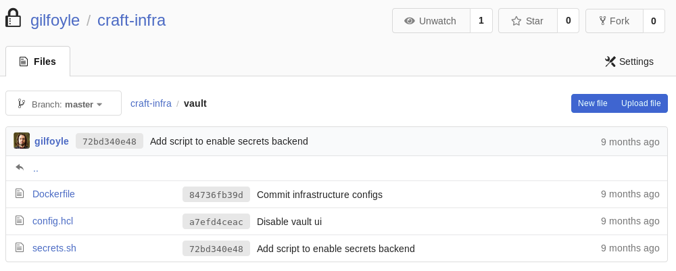This screenshot has height=271, width=676.
Task: Open the Settings tab
Action: point(629,61)
